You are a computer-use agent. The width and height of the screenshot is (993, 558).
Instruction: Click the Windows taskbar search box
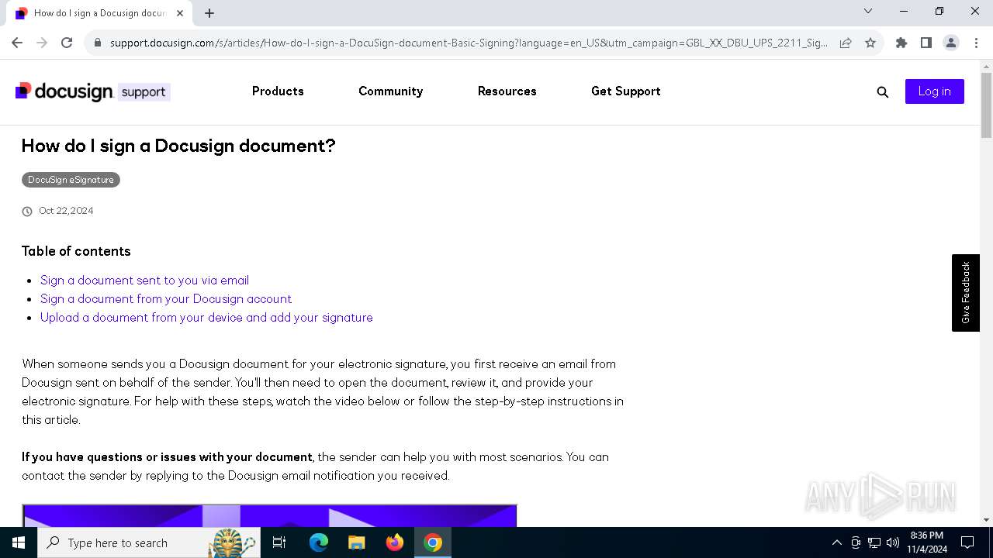pyautogui.click(x=149, y=542)
